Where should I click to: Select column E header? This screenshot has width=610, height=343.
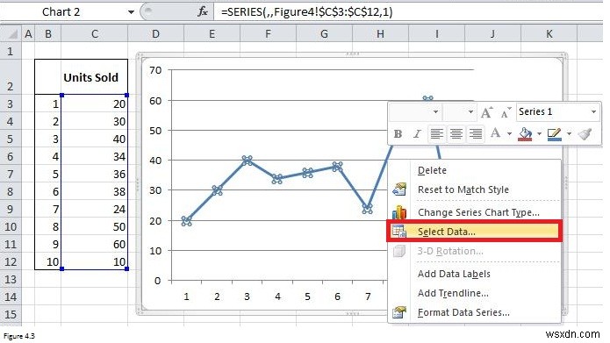click(x=212, y=34)
